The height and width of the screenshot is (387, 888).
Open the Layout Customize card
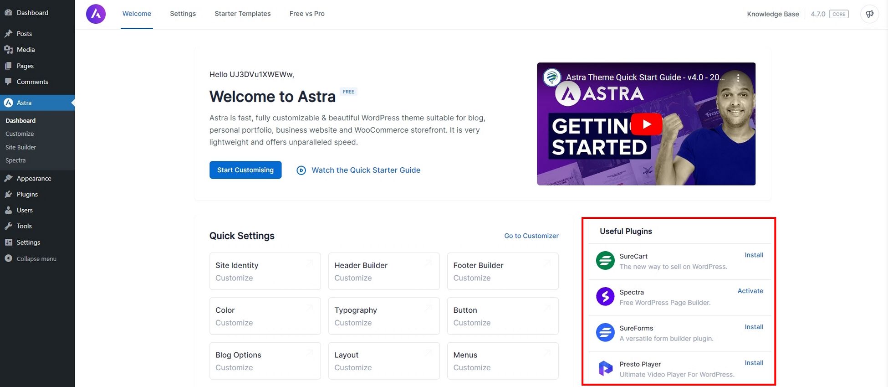[384, 361]
